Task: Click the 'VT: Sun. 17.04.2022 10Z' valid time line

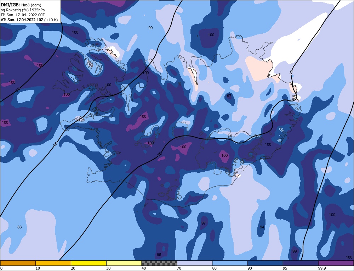Action: click(x=29, y=20)
